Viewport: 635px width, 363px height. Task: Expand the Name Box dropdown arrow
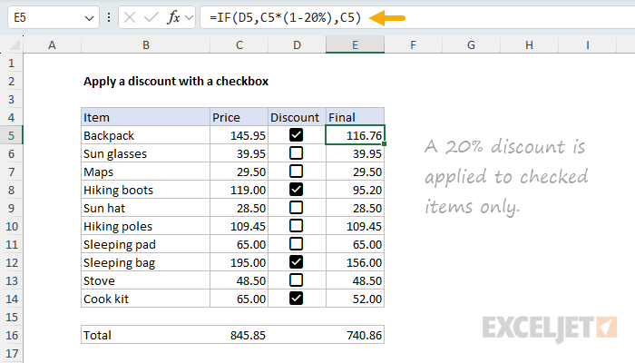tap(89, 18)
